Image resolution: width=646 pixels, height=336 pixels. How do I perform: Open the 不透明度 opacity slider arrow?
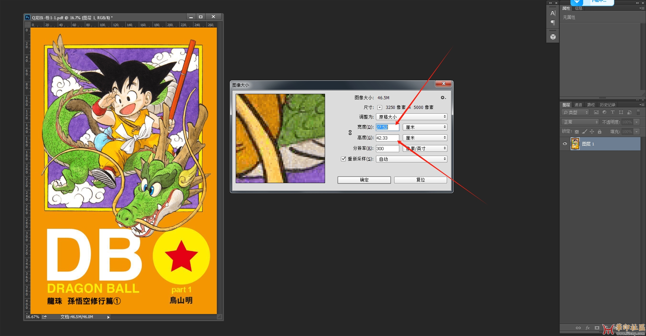coord(636,122)
